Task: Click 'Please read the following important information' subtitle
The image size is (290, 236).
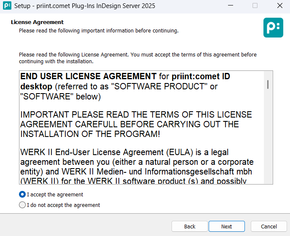Action: (99, 30)
